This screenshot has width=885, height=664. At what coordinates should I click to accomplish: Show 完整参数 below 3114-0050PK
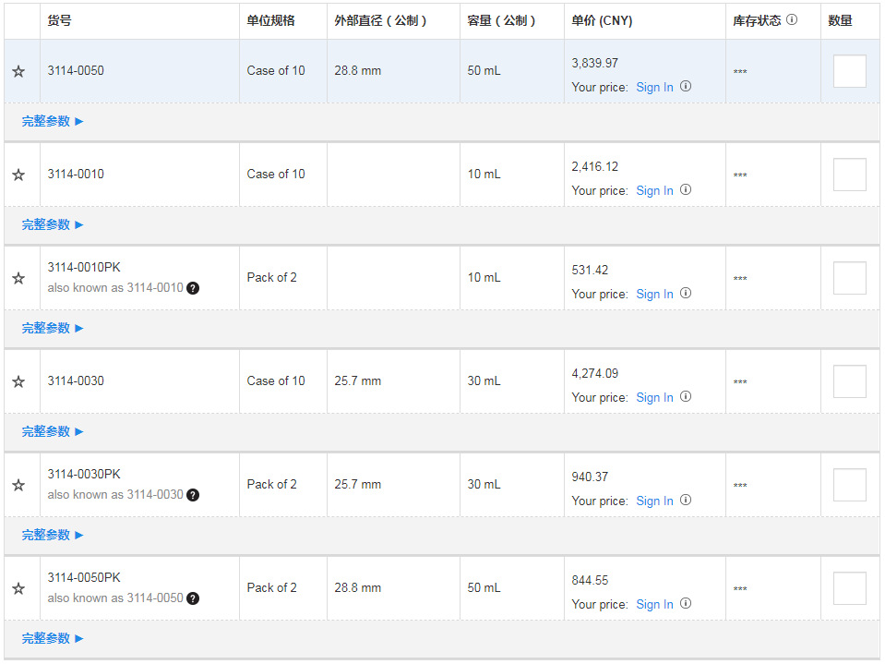pyautogui.click(x=53, y=638)
